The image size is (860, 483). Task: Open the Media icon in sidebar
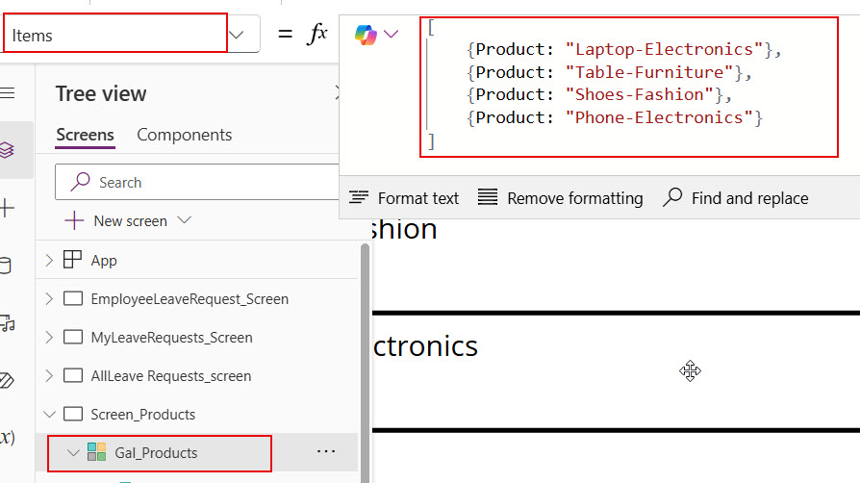click(x=7, y=322)
